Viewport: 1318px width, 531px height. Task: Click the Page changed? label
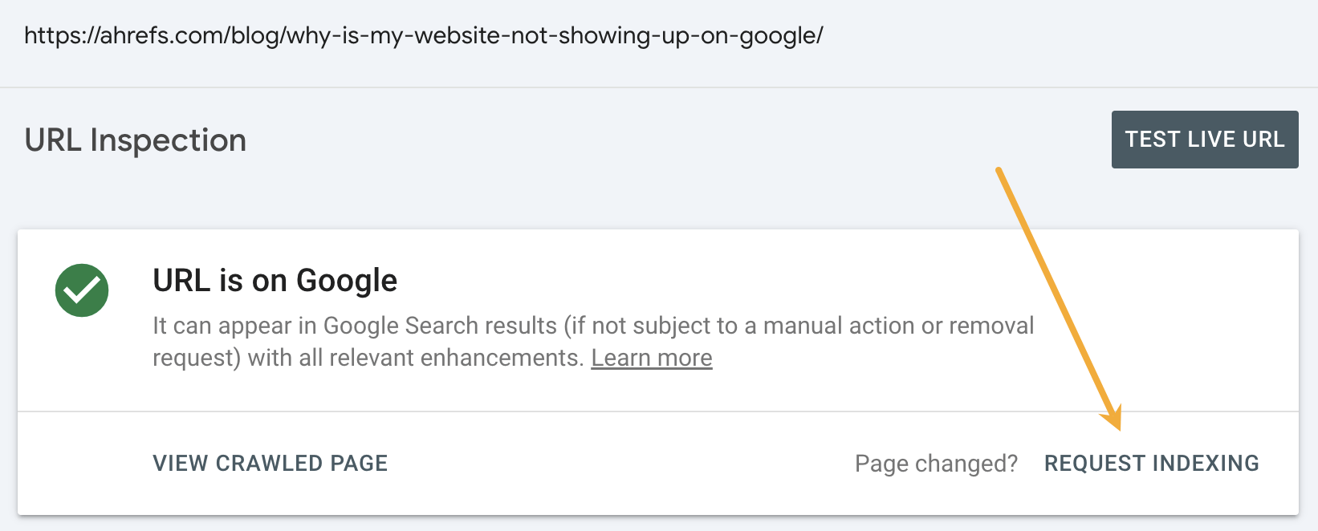tap(936, 463)
